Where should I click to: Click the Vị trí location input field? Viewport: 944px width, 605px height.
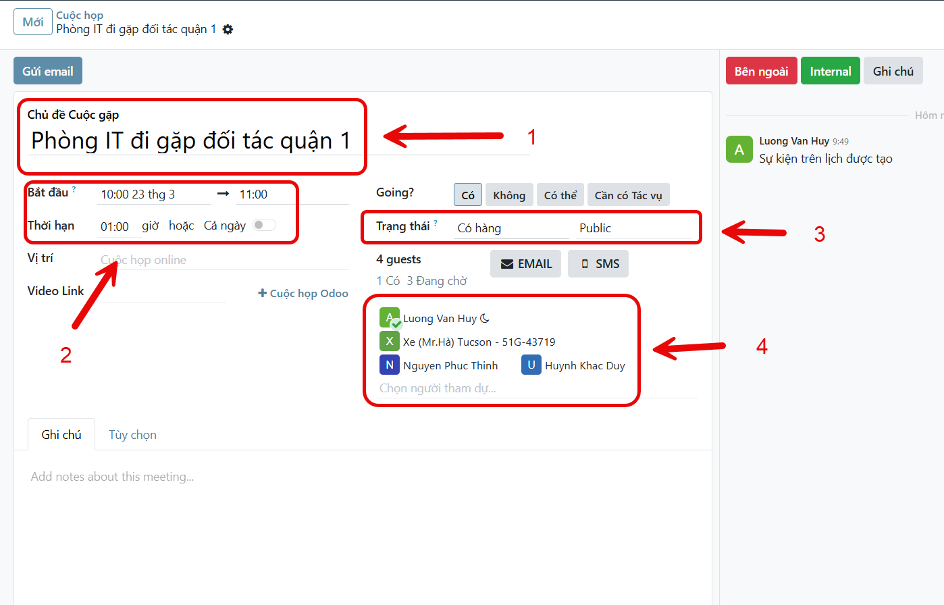click(223, 260)
